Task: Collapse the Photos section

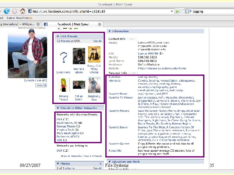Action: coord(58,164)
